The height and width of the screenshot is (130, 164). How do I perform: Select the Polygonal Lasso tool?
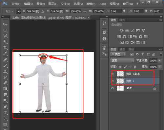[5, 36]
